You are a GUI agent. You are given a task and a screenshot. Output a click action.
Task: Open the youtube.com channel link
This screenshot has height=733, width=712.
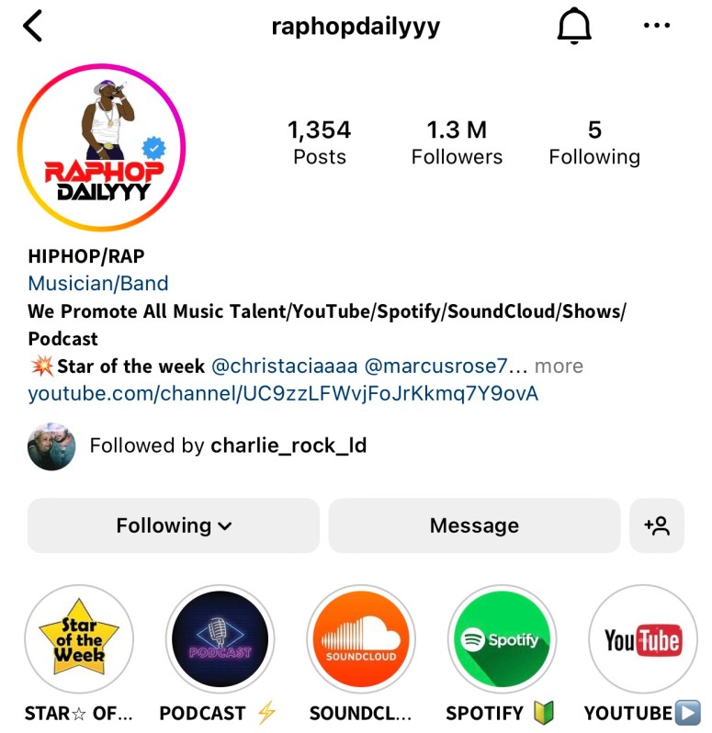283,394
